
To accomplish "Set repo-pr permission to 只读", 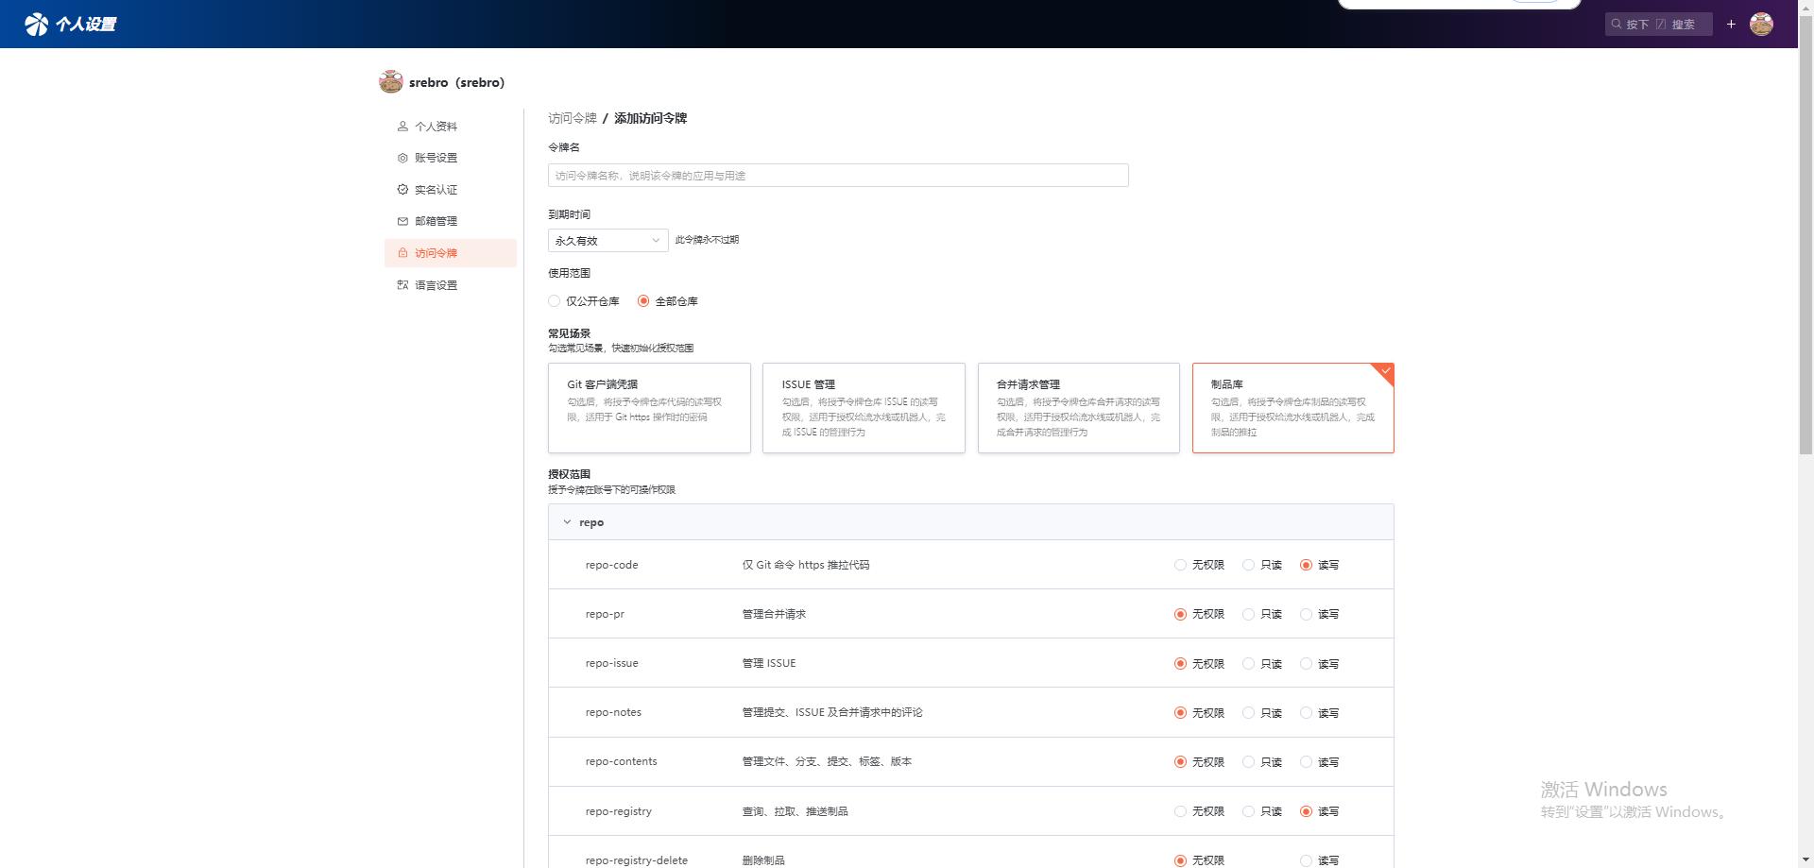I will (x=1248, y=615).
